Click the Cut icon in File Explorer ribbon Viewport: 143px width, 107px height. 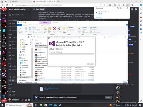tap(33, 28)
